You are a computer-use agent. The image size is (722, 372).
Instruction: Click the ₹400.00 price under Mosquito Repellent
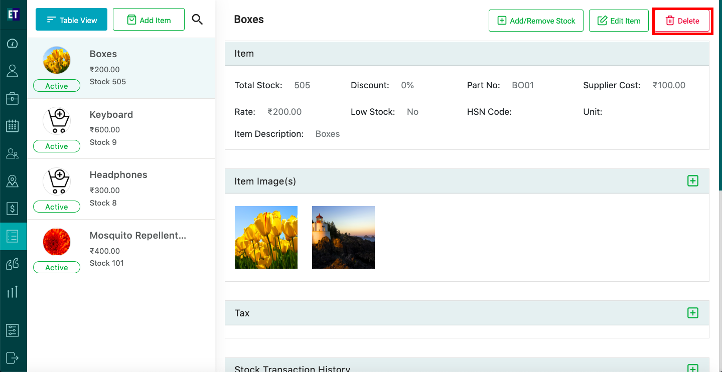tap(105, 251)
